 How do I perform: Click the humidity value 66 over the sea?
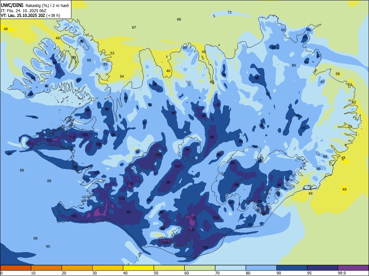tap(179, 20)
